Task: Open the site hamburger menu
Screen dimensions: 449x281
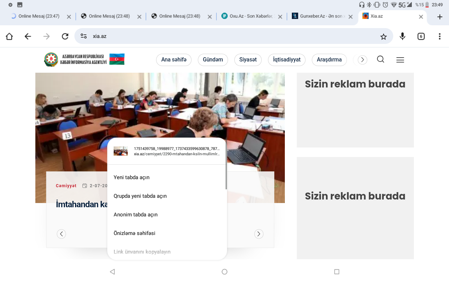Action: (x=400, y=60)
